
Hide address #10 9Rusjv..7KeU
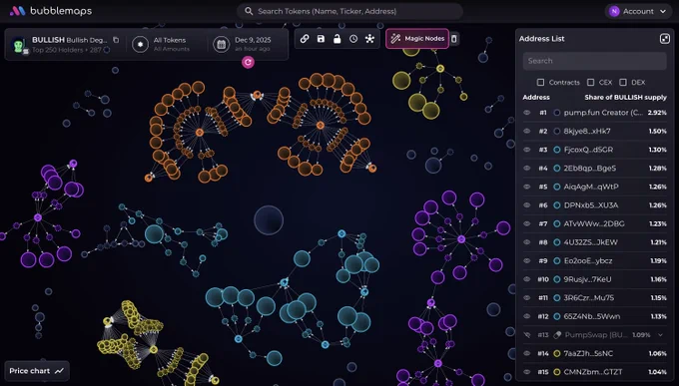coord(527,279)
